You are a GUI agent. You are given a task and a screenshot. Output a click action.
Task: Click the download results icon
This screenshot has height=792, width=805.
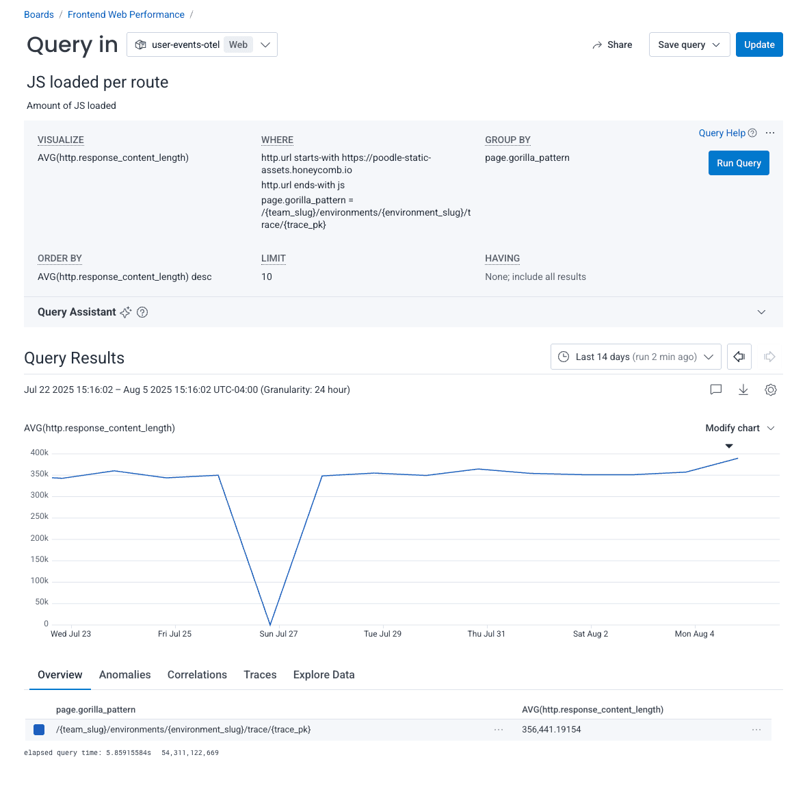pos(743,389)
